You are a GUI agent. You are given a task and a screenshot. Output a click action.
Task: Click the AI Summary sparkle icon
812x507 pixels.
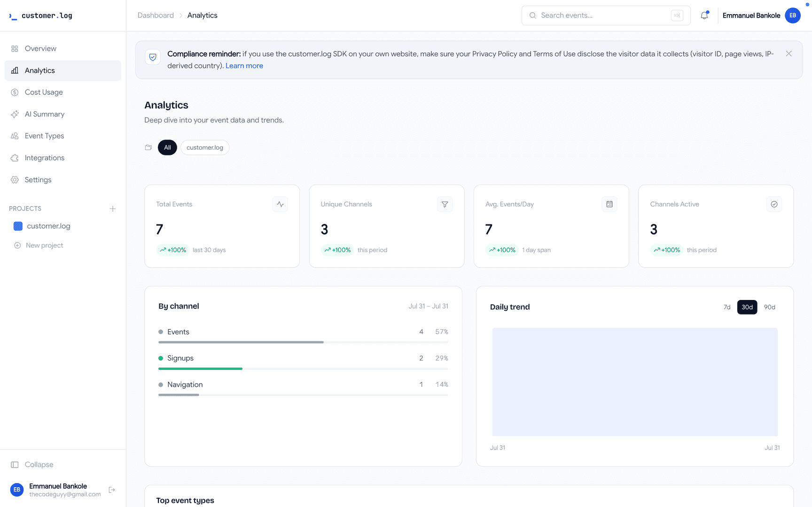coord(15,114)
